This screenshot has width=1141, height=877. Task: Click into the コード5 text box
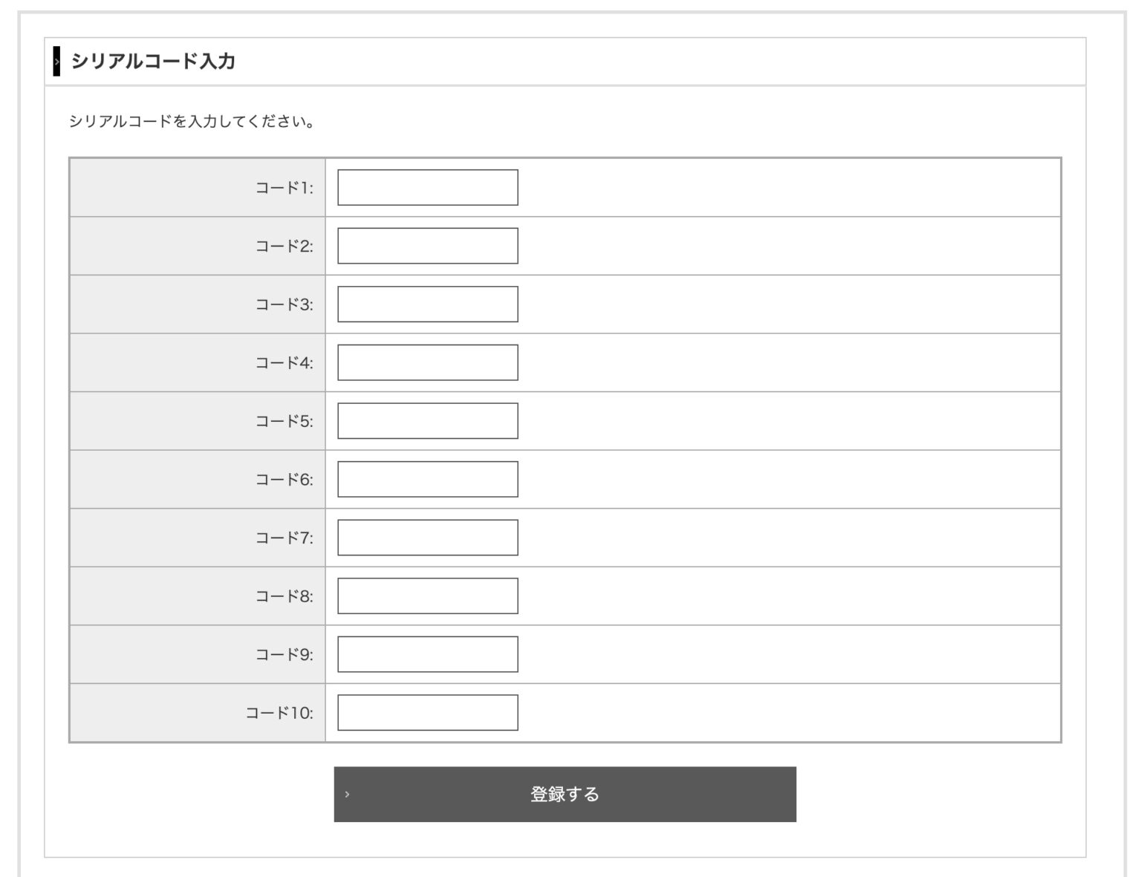tap(427, 421)
